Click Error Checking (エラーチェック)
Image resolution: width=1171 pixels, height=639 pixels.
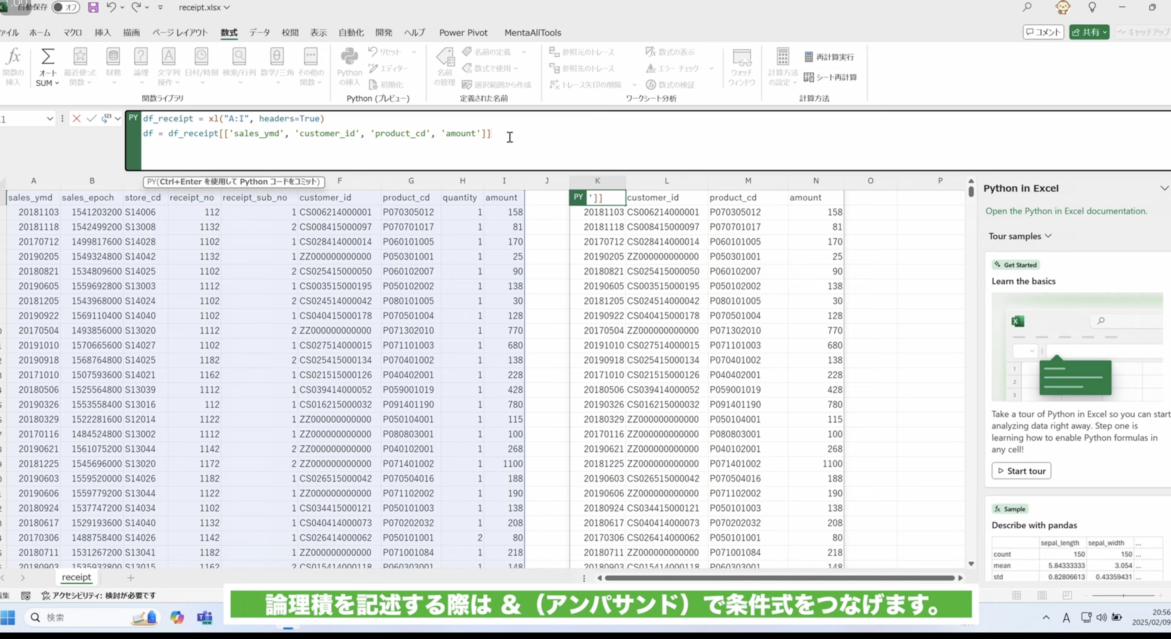[x=673, y=68]
